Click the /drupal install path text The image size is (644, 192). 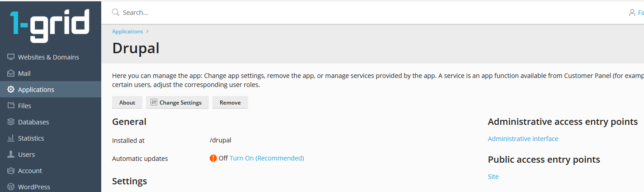[221, 140]
